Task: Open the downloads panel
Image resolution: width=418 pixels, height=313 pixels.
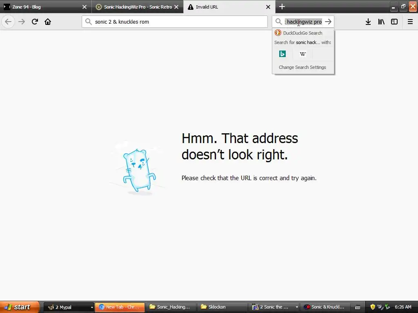Action: coord(368,22)
